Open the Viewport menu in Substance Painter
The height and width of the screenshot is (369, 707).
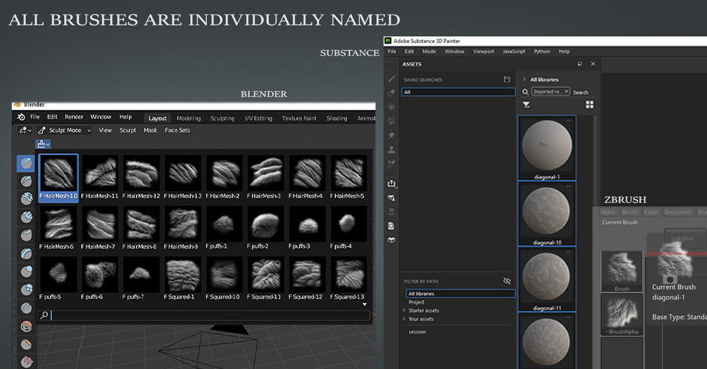(483, 52)
